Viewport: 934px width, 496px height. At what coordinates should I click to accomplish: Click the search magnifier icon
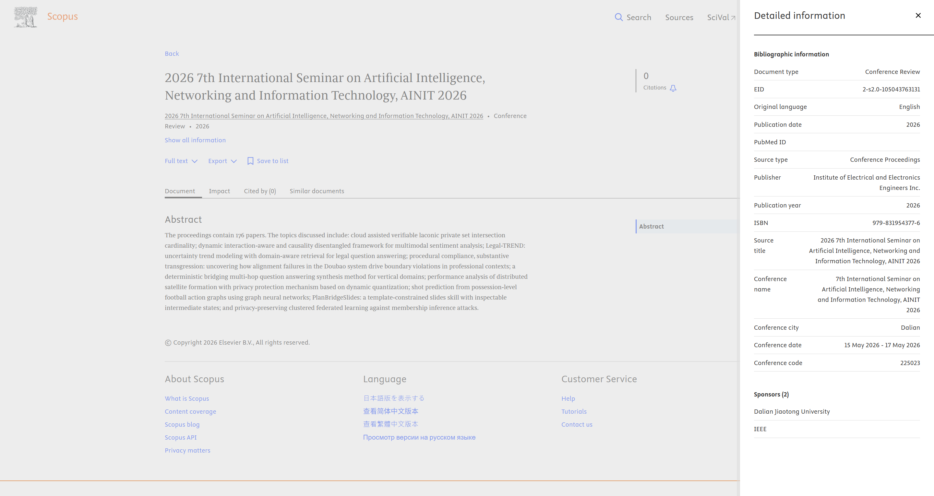coord(618,18)
